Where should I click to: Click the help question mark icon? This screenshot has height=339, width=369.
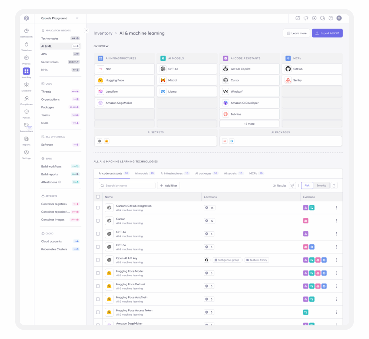pos(331,18)
